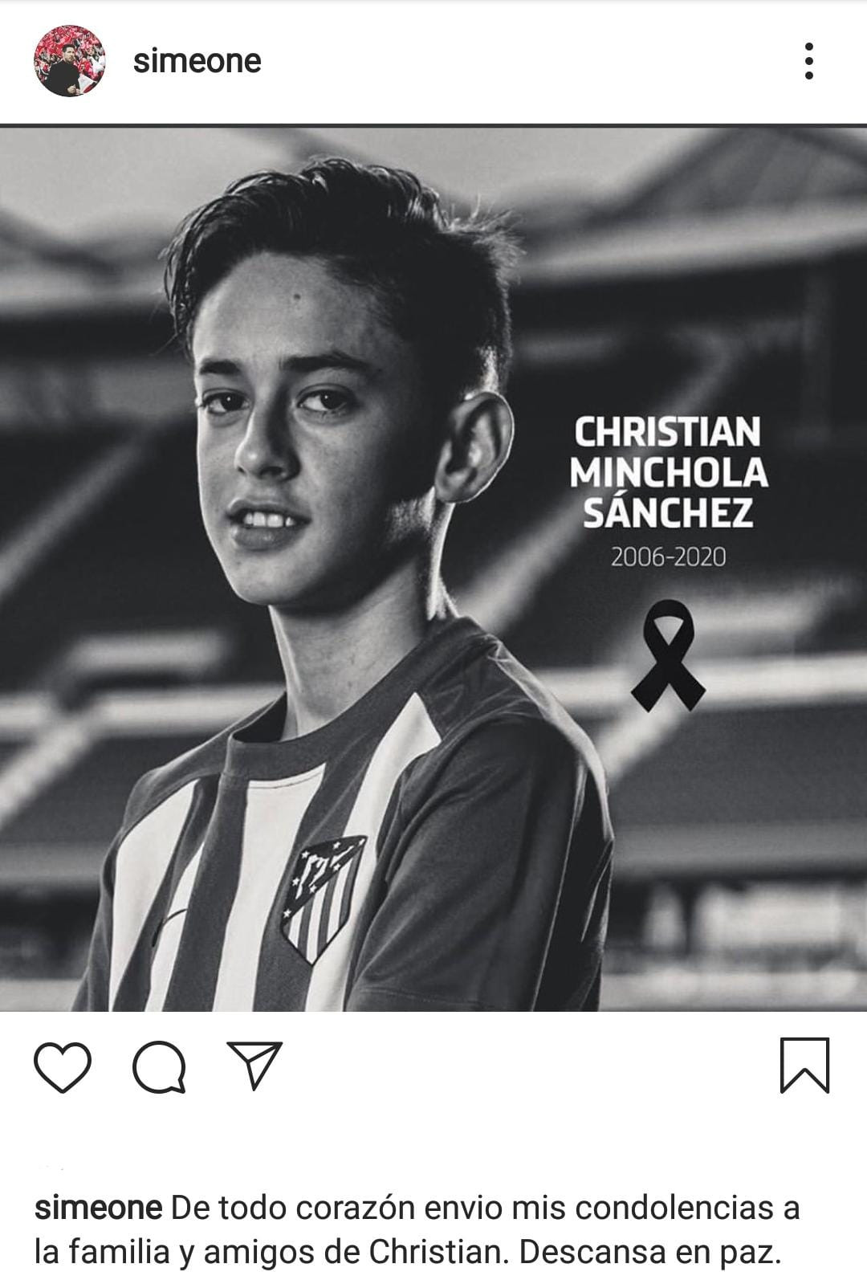The height and width of the screenshot is (1276, 867).
Task: Like the post with the heart icon
Action: click(x=63, y=1067)
